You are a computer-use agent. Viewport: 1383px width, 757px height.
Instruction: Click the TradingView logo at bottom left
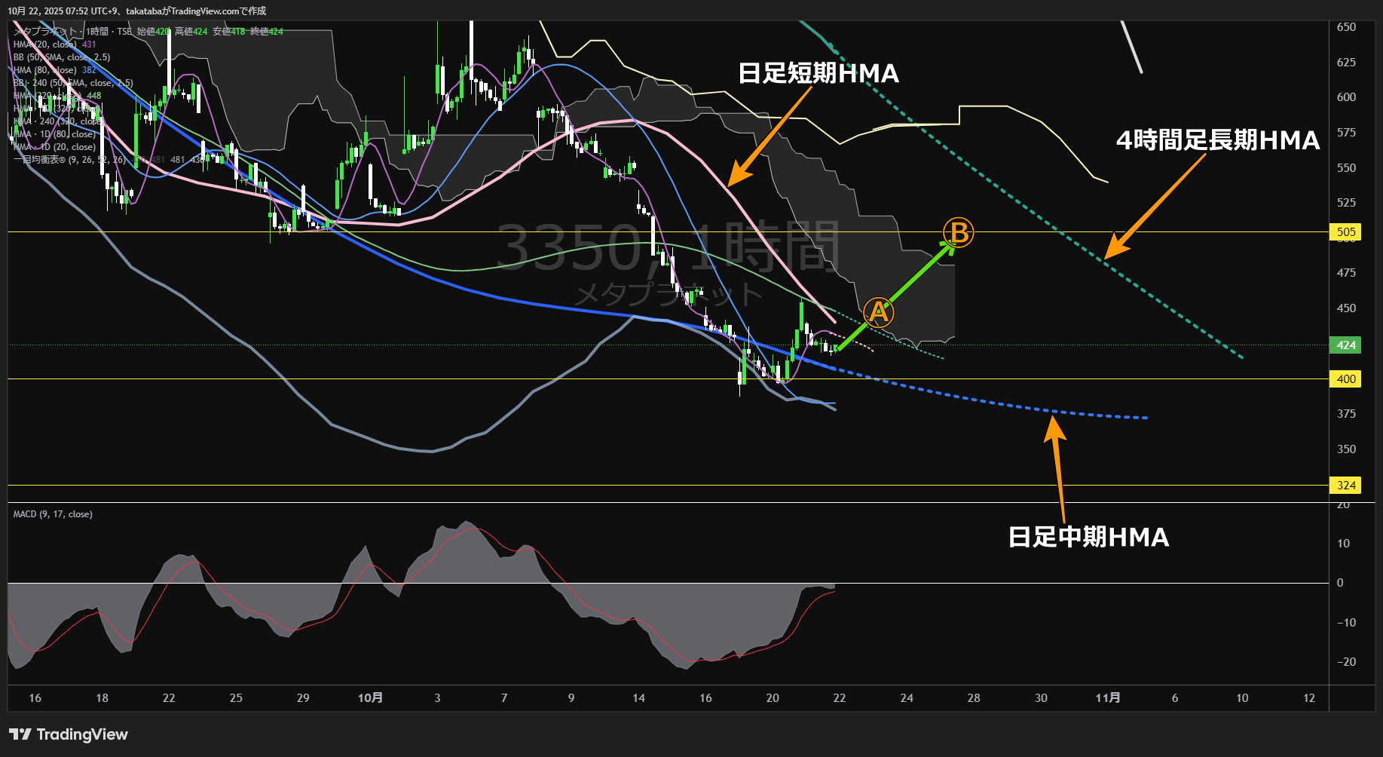pos(69,734)
